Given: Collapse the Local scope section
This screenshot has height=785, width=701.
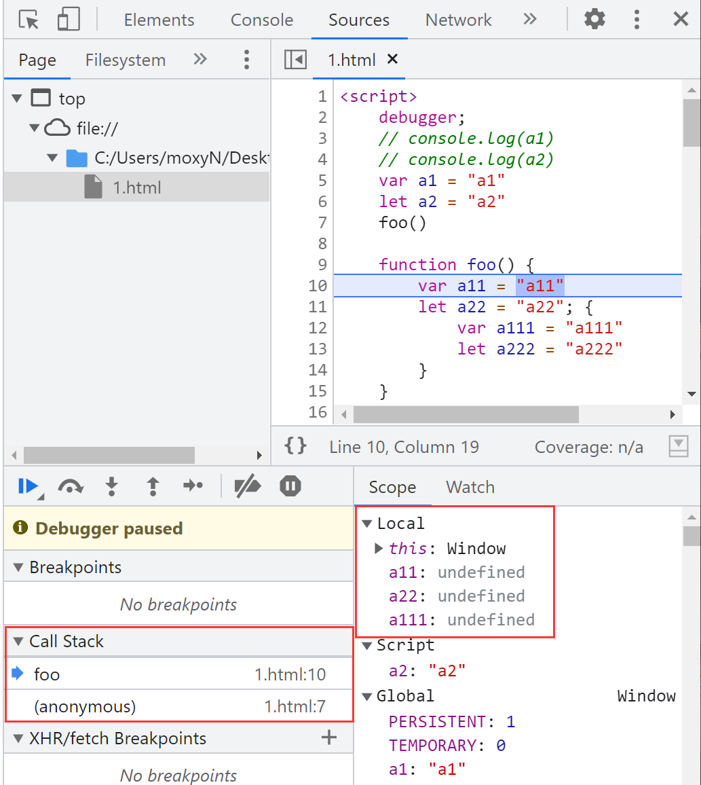Looking at the screenshot, I should [x=367, y=524].
